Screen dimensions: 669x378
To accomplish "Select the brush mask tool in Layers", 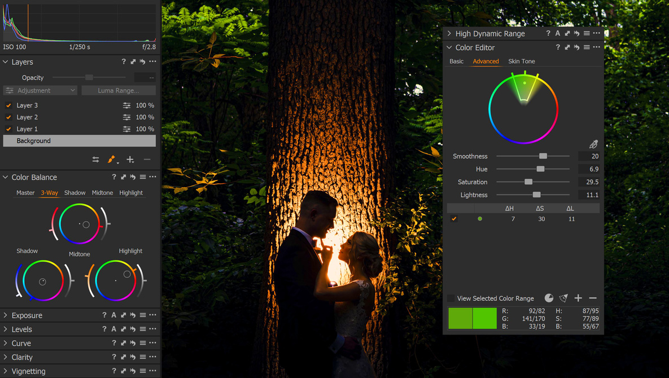I will pyautogui.click(x=112, y=160).
